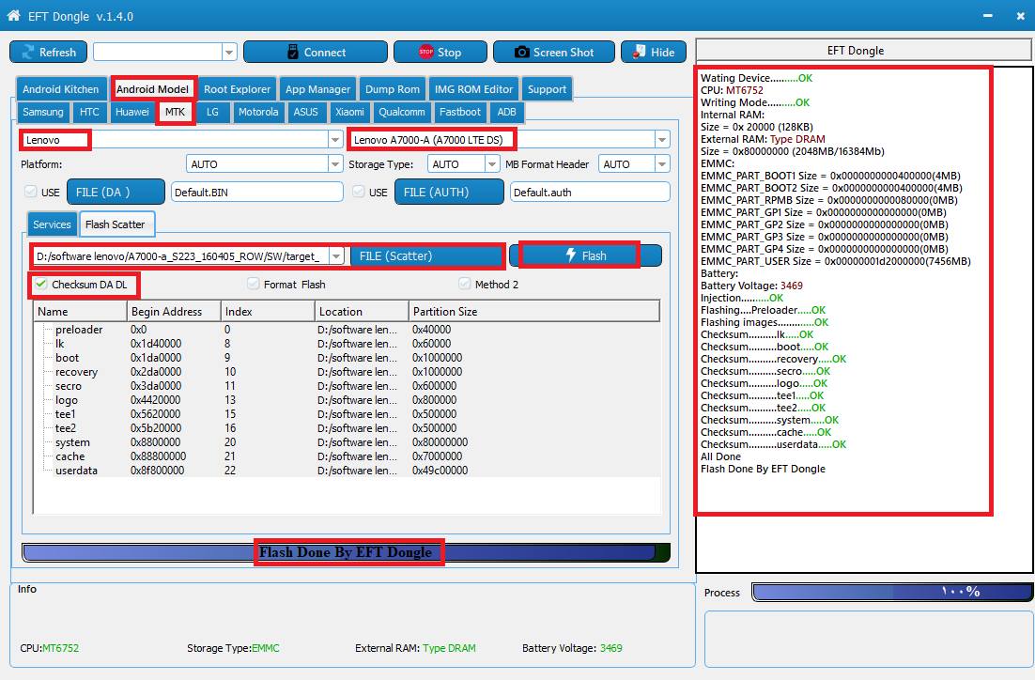Screen dimensions: 1035x680
Task: Click the Process 100% progress bar
Action: pos(892,592)
